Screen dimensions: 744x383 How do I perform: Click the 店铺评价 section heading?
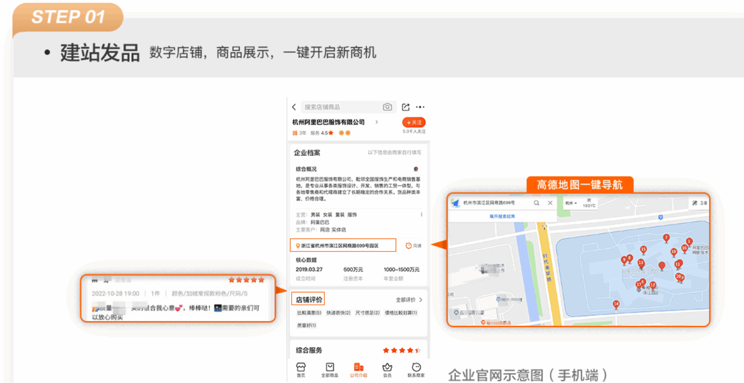(x=309, y=299)
